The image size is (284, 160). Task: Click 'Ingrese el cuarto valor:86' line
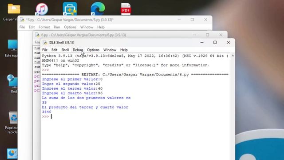72,93
